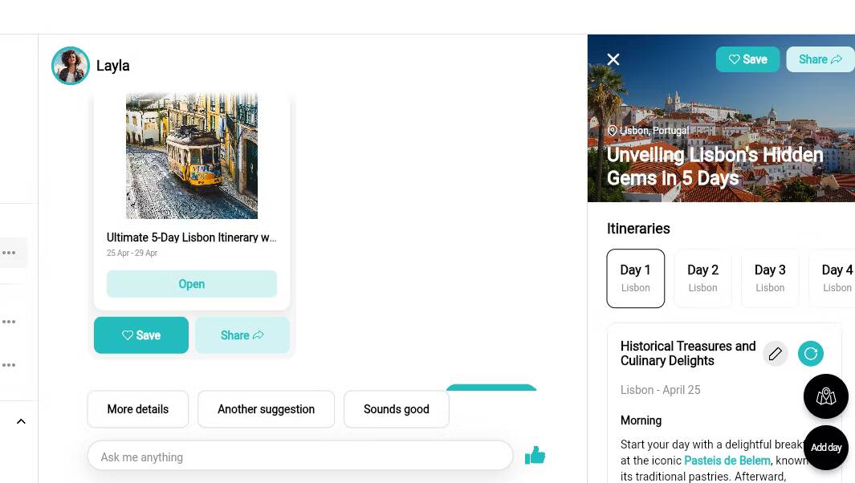
Task: Switch to Day 3 of the Lisbon trip
Action: click(x=770, y=278)
